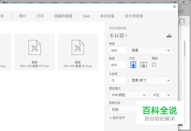Select the 800 x 800 像素 custom preset
The image size is (191, 131).
(78, 52)
